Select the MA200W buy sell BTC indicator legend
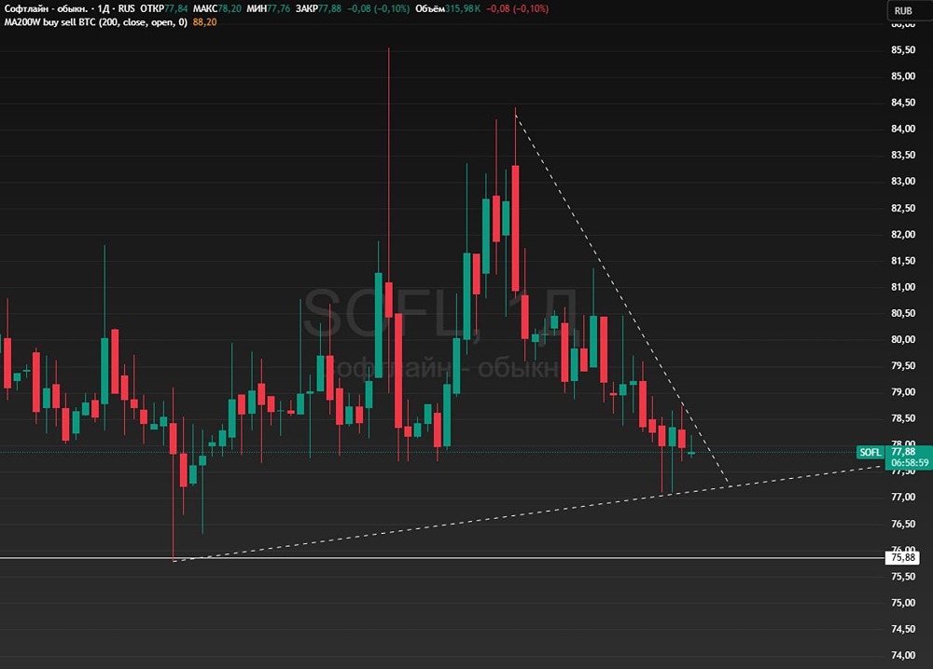Viewport: 933px width, 669px height. click(x=96, y=22)
